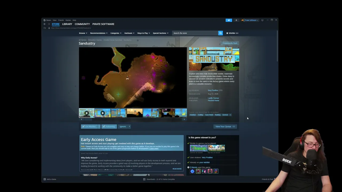The image size is (342, 192).
Task: Open the Steam announcements megaphone button
Action: [229, 20]
